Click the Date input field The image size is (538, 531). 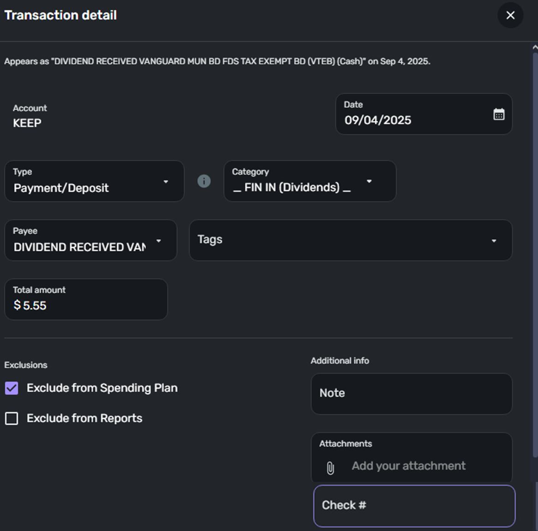(x=406, y=120)
